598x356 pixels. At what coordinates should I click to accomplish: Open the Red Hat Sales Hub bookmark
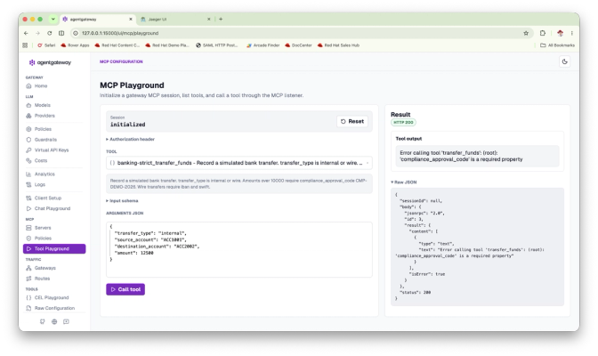[x=338, y=45]
